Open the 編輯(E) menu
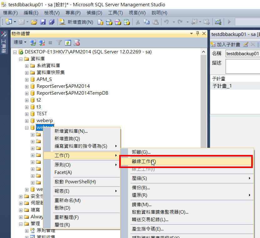 (x=31, y=13)
